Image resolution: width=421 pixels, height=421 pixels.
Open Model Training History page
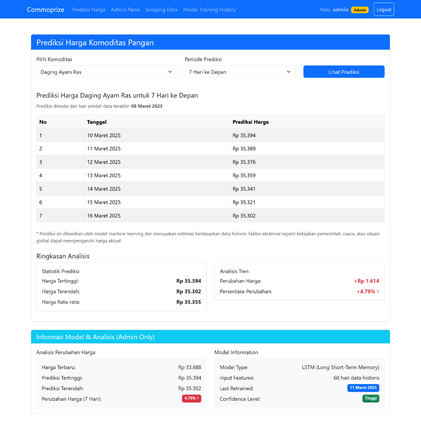[209, 10]
